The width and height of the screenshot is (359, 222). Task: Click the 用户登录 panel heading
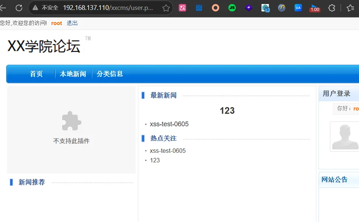[336, 94]
